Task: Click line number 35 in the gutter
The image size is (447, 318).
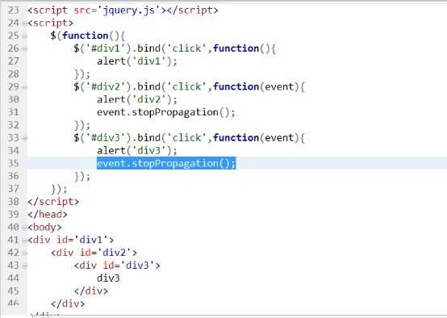Action: (13, 163)
